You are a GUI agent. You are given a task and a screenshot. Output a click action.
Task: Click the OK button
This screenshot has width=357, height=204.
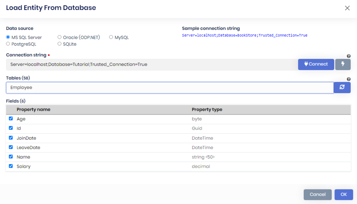[x=344, y=194]
